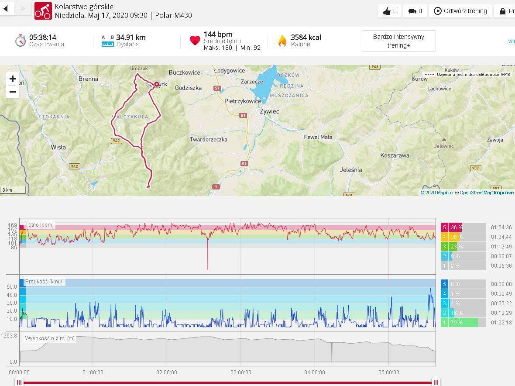Click the stopwatch duration icon

pos(21,41)
